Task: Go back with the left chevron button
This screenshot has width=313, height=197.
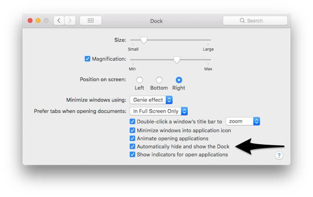Action: coord(59,21)
